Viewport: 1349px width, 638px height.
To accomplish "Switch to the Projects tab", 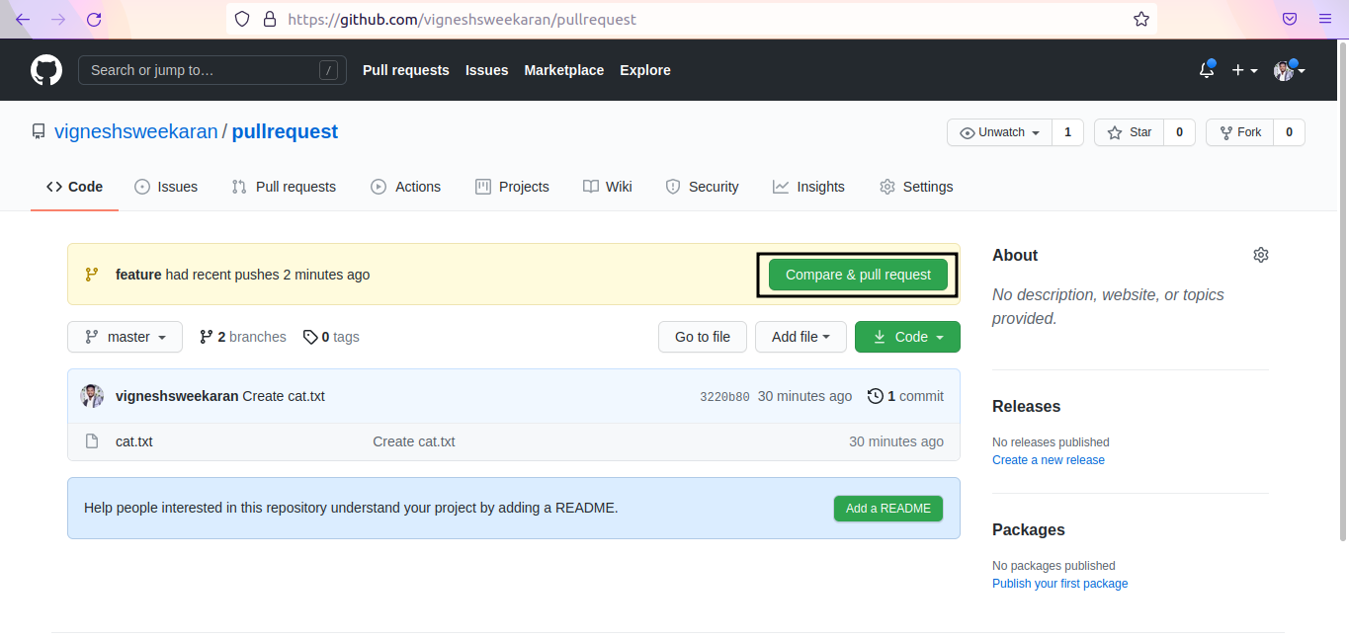I will (512, 187).
